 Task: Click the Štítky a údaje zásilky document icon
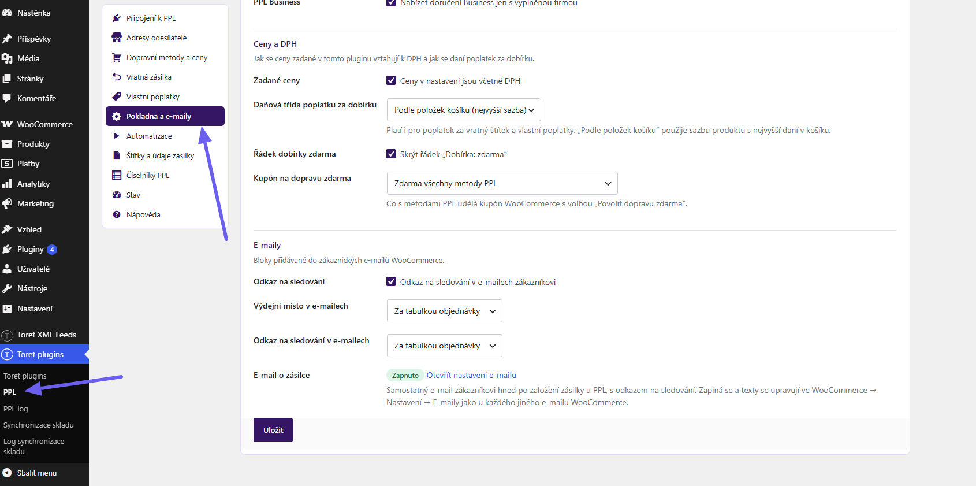(x=117, y=155)
